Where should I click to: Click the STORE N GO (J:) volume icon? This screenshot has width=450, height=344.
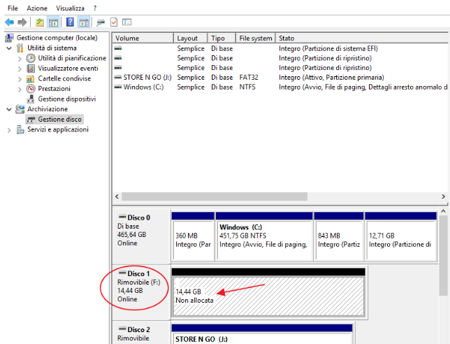(118, 77)
